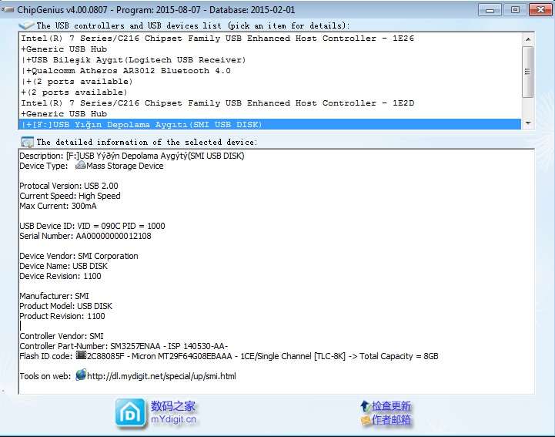Click the Device Name: USB DISK line
The image size is (555, 437).
[x=63, y=266]
